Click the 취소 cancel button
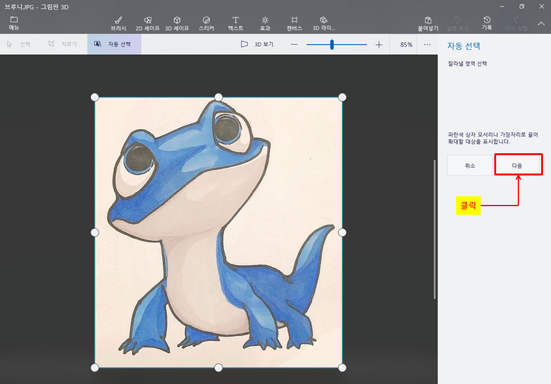 click(x=470, y=166)
